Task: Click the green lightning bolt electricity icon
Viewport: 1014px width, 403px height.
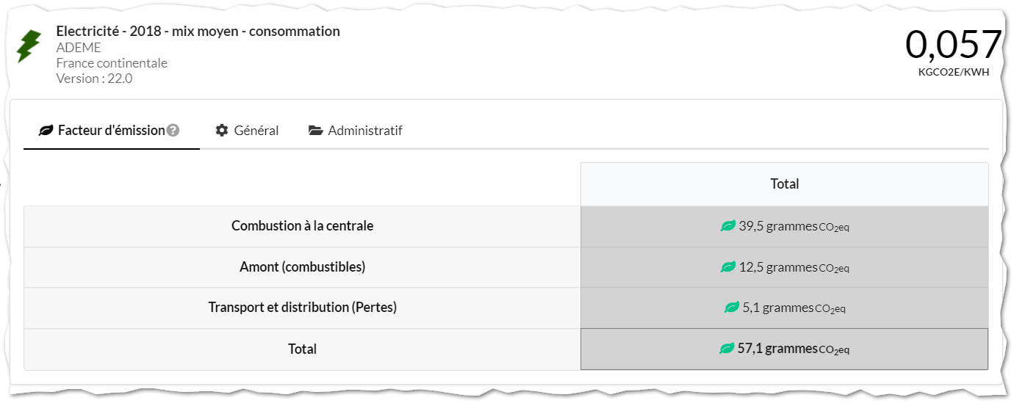Action: [x=29, y=46]
